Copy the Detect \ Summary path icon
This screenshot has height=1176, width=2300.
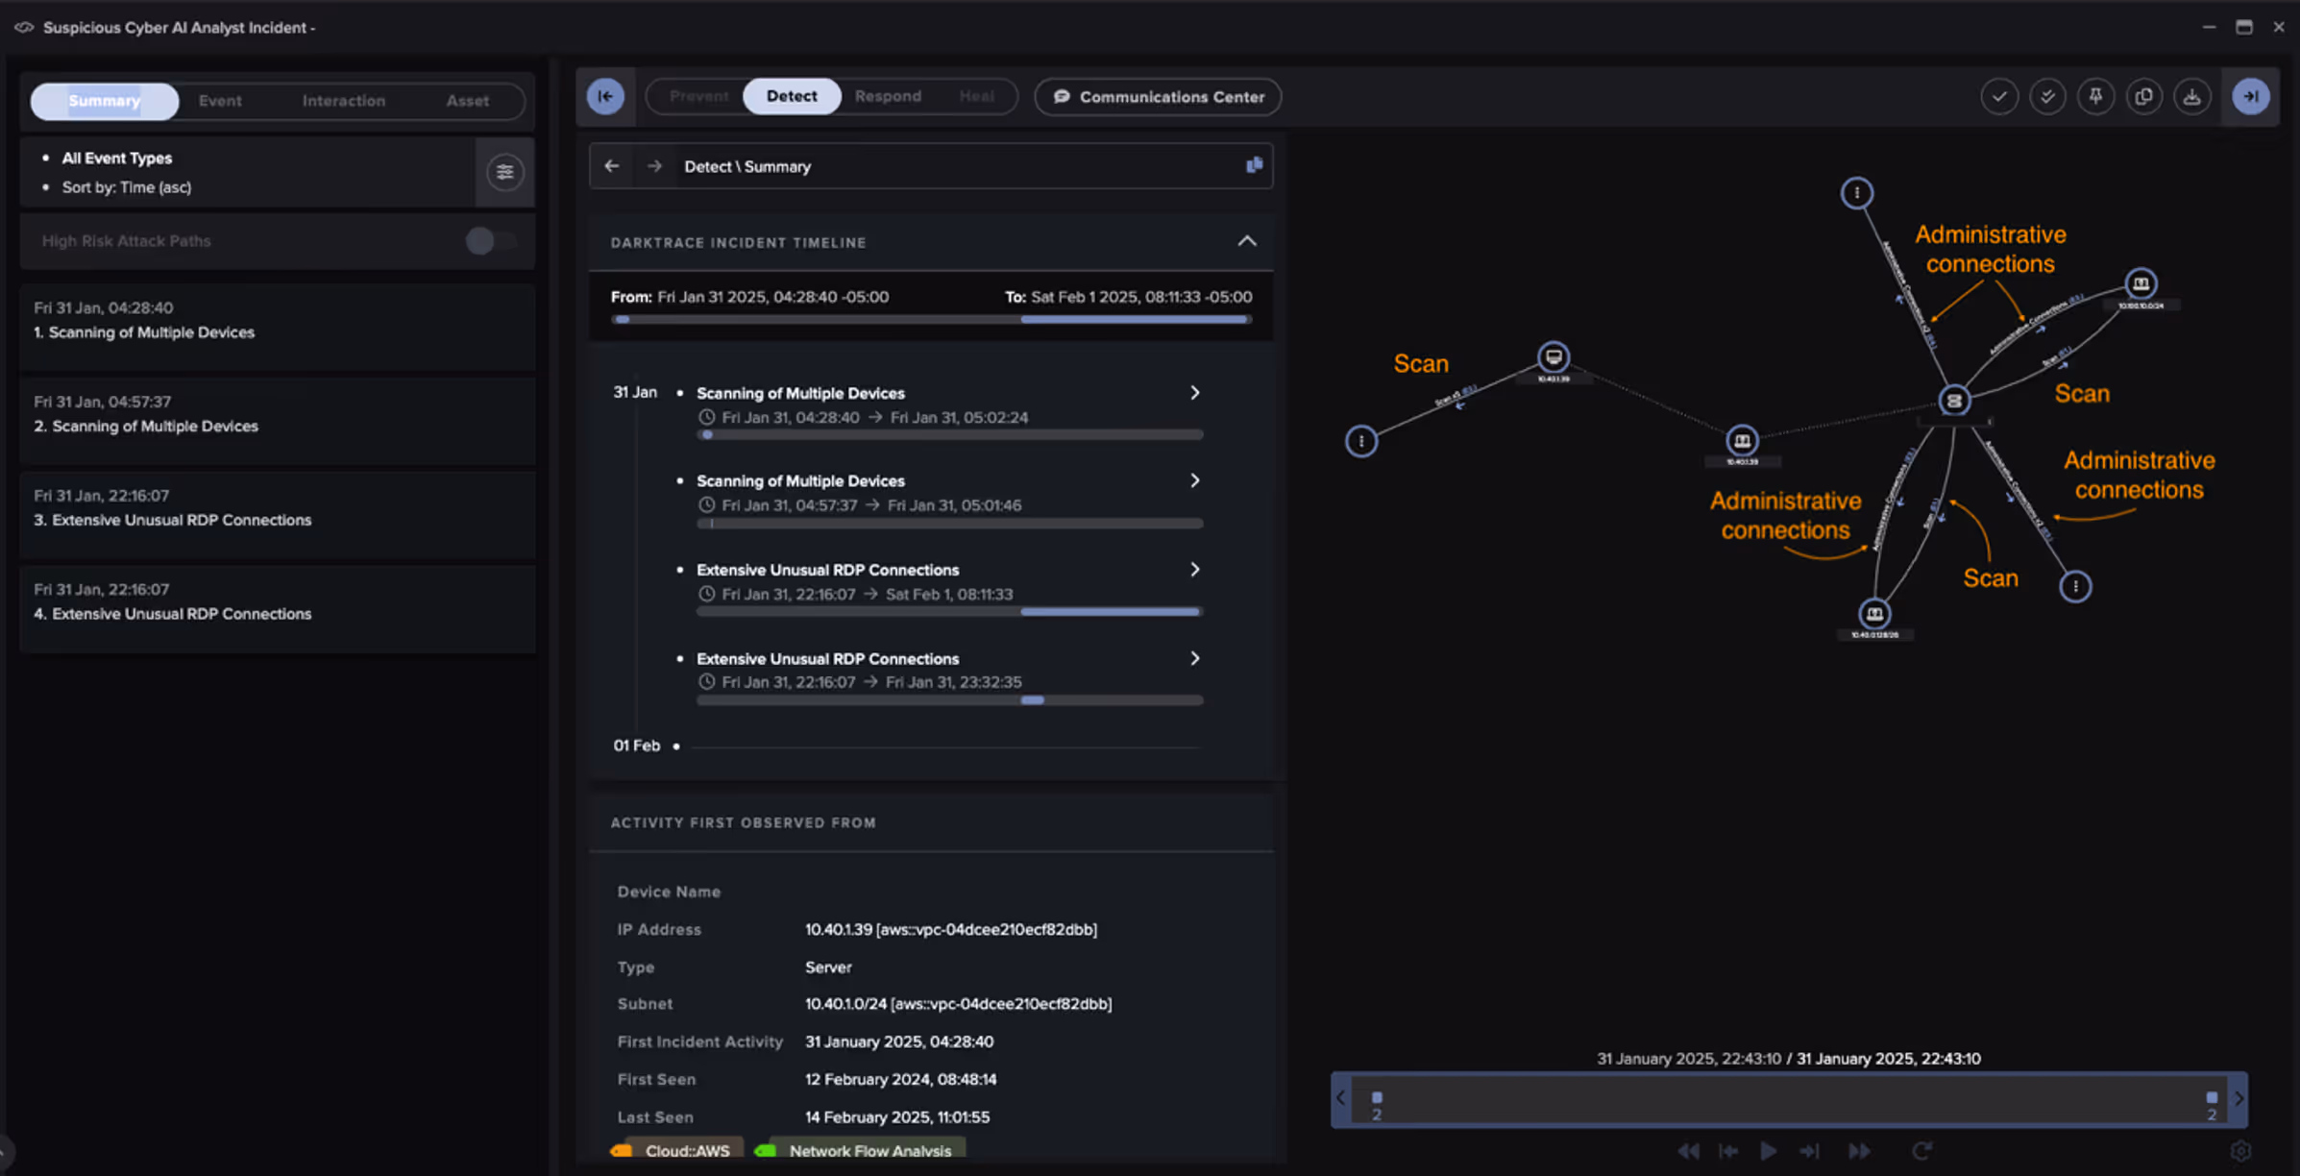click(1254, 165)
